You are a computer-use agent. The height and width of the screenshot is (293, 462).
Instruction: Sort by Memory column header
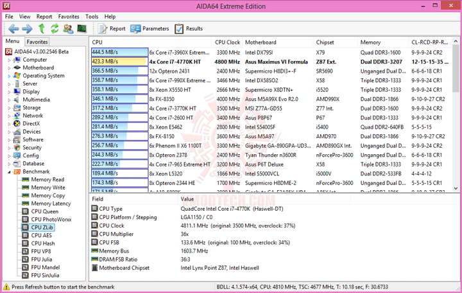[x=383, y=42]
